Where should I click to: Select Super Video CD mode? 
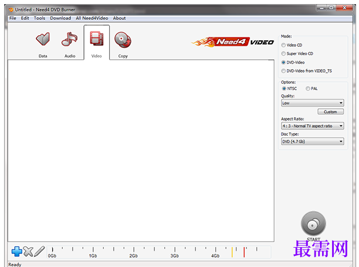click(297, 53)
